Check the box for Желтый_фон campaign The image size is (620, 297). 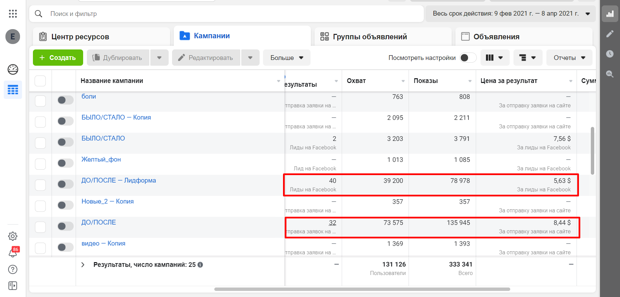(x=40, y=164)
